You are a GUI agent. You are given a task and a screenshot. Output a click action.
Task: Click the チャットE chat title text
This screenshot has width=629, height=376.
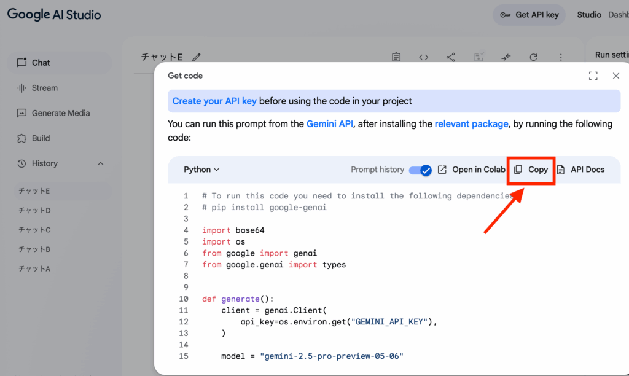click(x=162, y=57)
